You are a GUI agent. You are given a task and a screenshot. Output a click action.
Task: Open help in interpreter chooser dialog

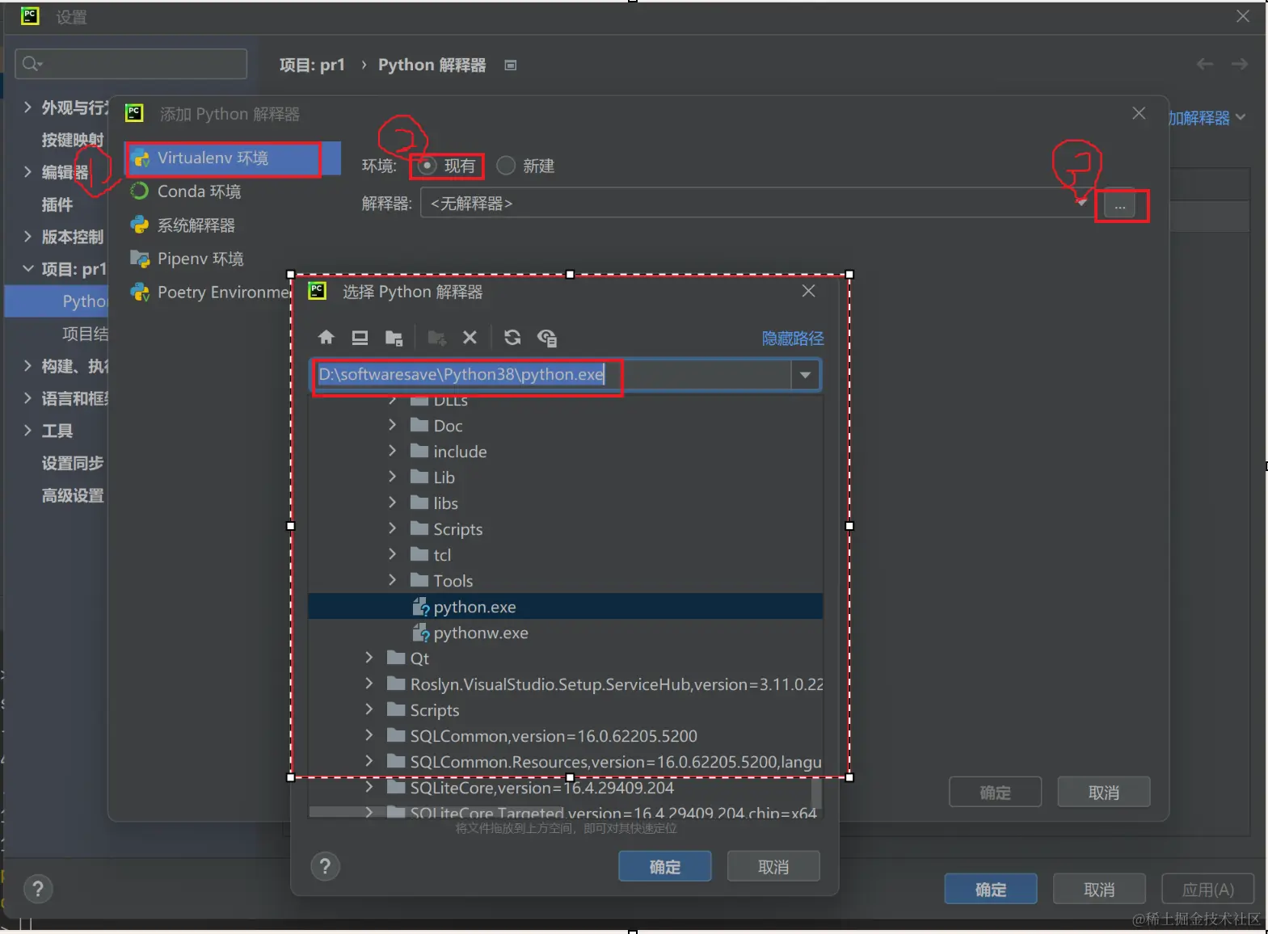coord(325,867)
